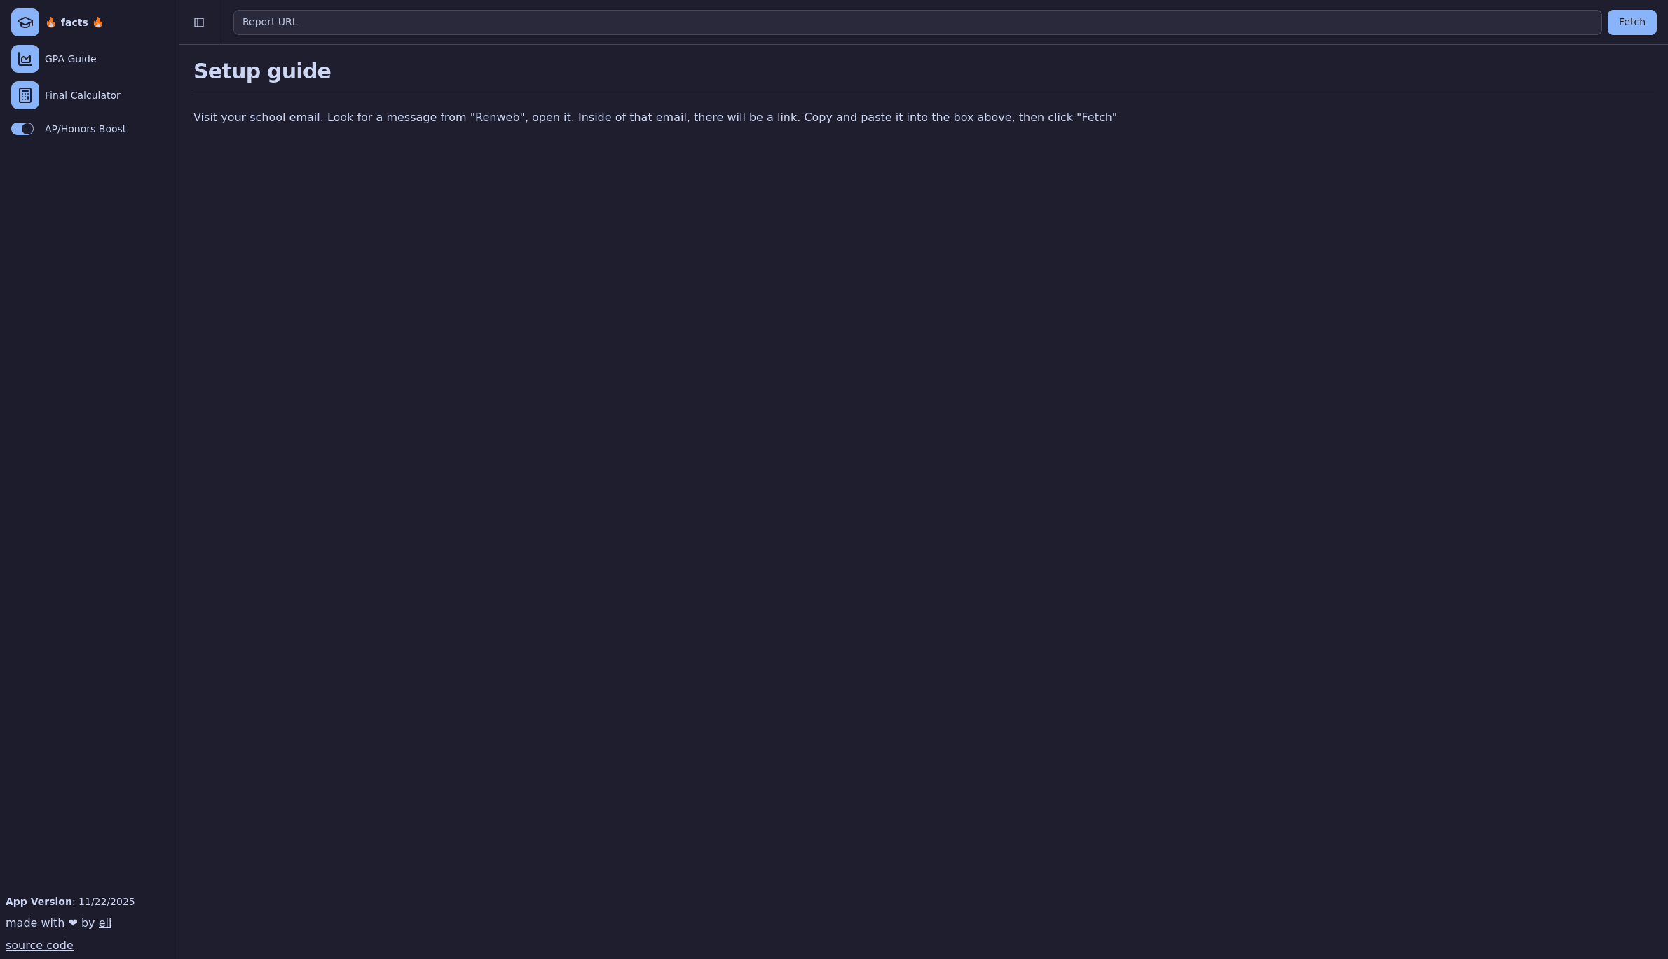This screenshot has height=959, width=1668.
Task: Toggle the AP/Honors Boost switch
Action: pos(22,129)
